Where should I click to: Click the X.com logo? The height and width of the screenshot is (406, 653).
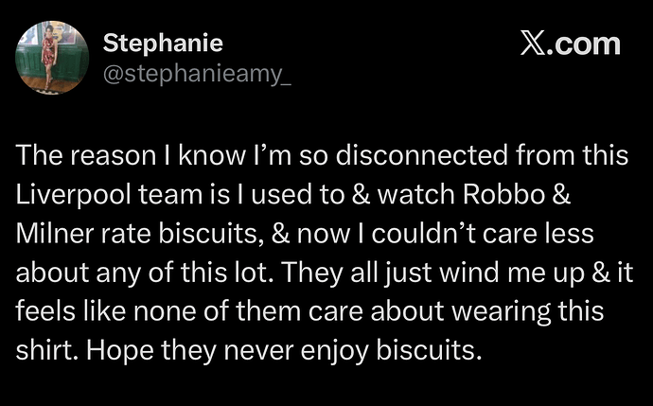(571, 44)
